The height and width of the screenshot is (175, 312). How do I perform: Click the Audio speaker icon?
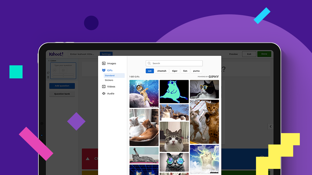coord(104,94)
